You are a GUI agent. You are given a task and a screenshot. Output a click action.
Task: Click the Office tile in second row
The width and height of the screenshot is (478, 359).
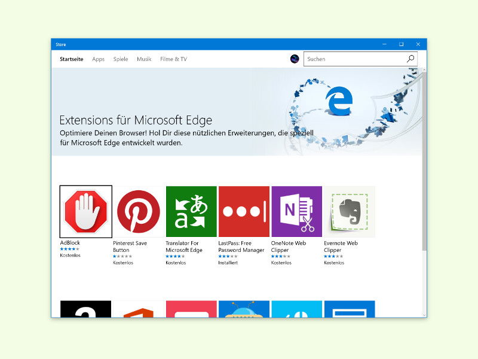coord(139,309)
